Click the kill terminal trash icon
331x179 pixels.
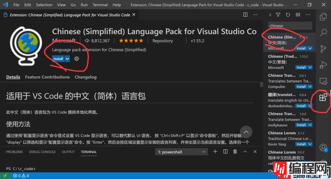tap(235, 152)
